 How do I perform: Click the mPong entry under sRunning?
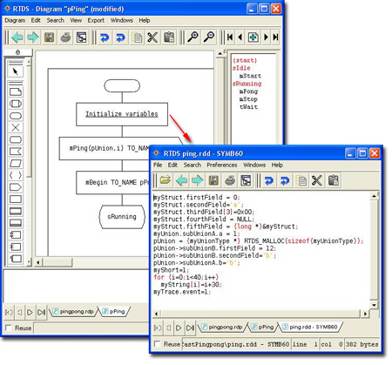click(248, 91)
